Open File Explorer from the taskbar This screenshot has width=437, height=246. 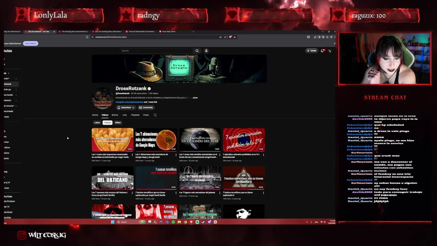[x=179, y=222]
